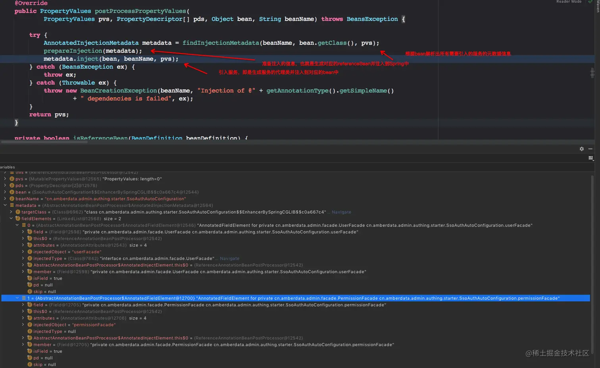Open the Maven side tool window
The image size is (600, 368).
pos(598,6)
